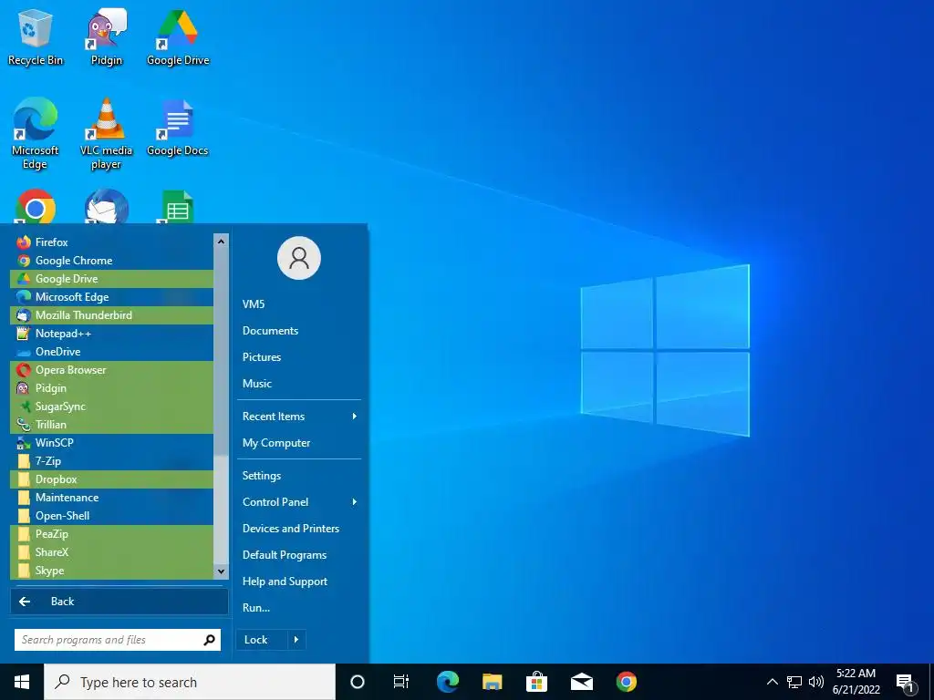Expand the 7-Zip folder
The width and height of the screenshot is (934, 700).
pyautogui.click(x=111, y=461)
